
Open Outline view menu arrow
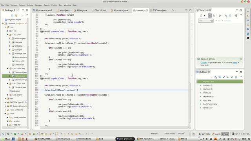241,77
